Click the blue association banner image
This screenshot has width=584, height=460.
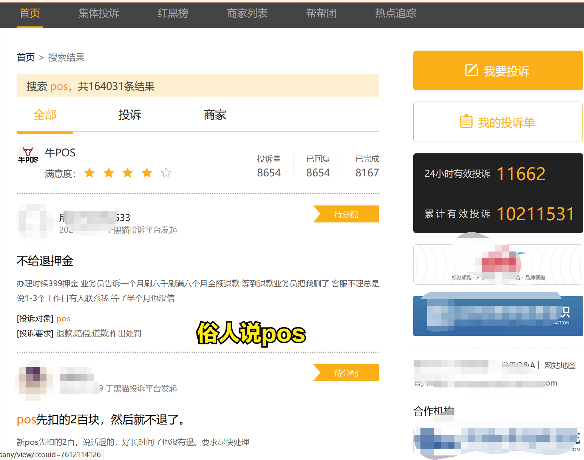[x=498, y=316]
